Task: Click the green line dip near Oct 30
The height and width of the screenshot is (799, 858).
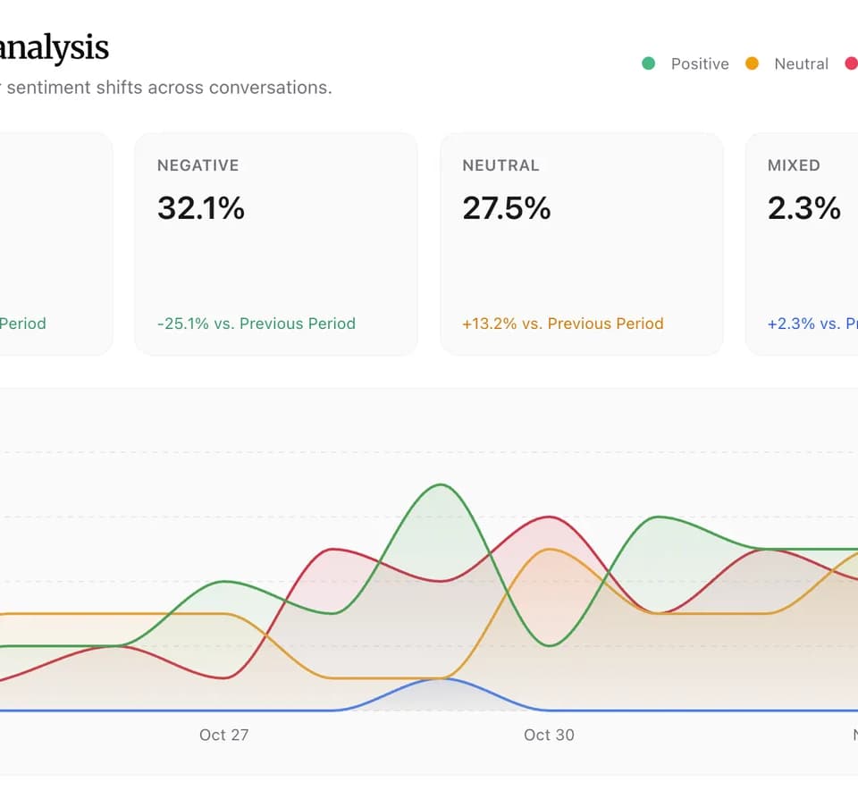Action: pos(549,645)
